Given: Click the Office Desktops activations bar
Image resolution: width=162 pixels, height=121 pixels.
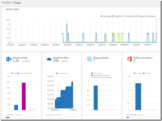Looking at the screenshot, I should coord(138,97).
